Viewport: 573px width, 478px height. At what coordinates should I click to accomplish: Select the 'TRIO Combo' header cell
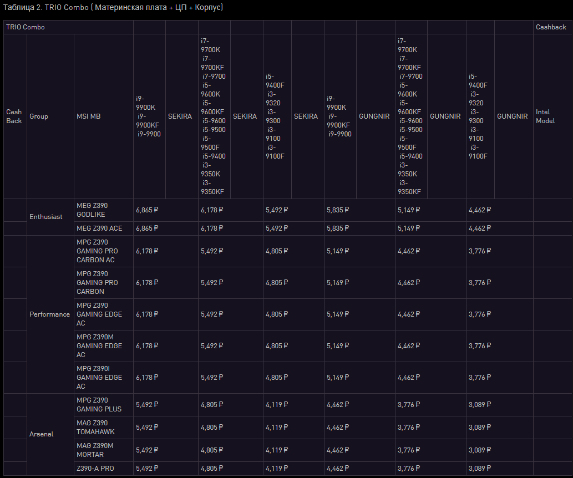(x=26, y=27)
